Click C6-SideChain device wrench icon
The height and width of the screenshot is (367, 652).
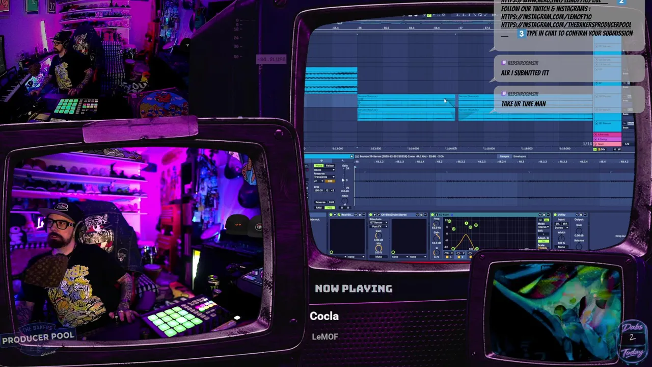coord(378,215)
